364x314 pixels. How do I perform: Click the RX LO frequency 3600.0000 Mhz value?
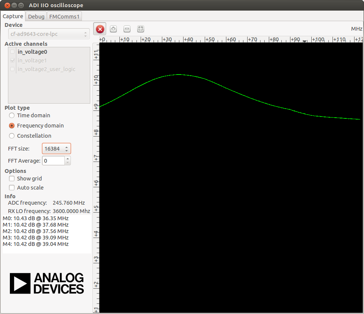(71, 211)
